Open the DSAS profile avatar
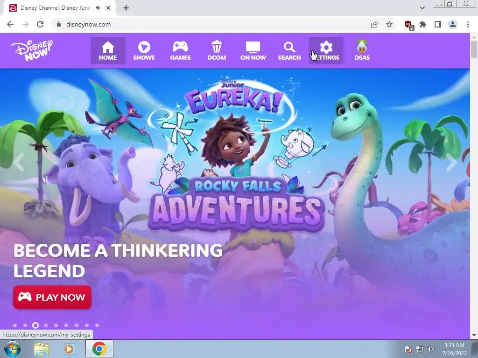Image resolution: width=478 pixels, height=358 pixels. tap(362, 50)
